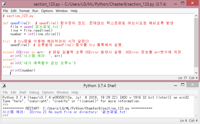Click the 'try:' keyword line
The width and height of the screenshot is (200, 124).
pyautogui.click(x=6, y=41)
